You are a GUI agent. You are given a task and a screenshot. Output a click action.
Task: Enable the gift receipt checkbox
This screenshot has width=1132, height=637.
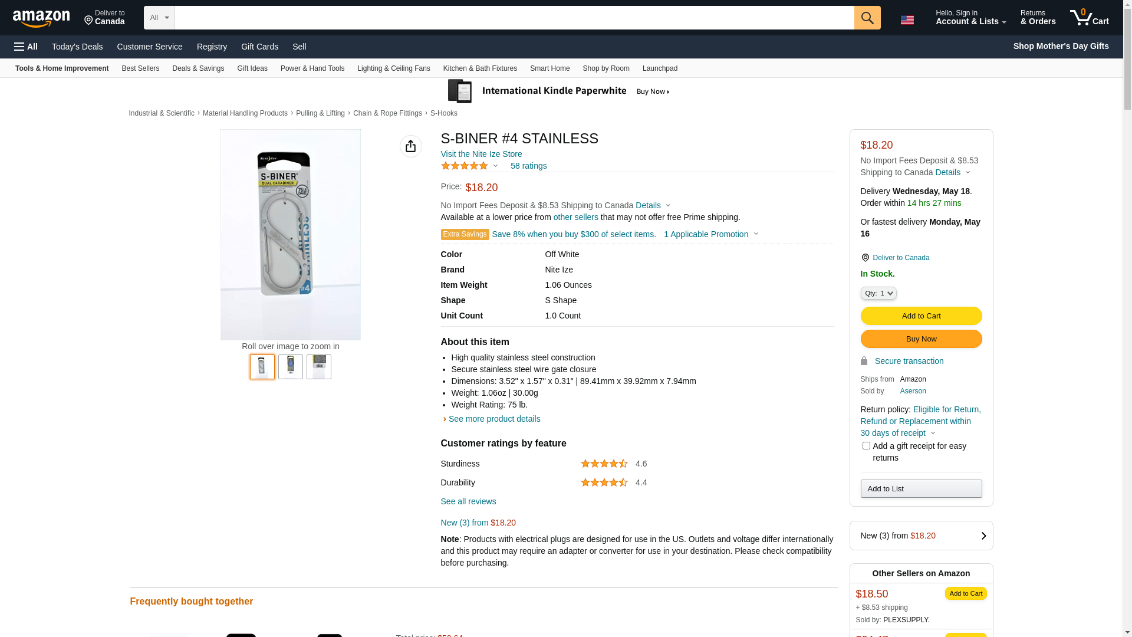[866, 446]
